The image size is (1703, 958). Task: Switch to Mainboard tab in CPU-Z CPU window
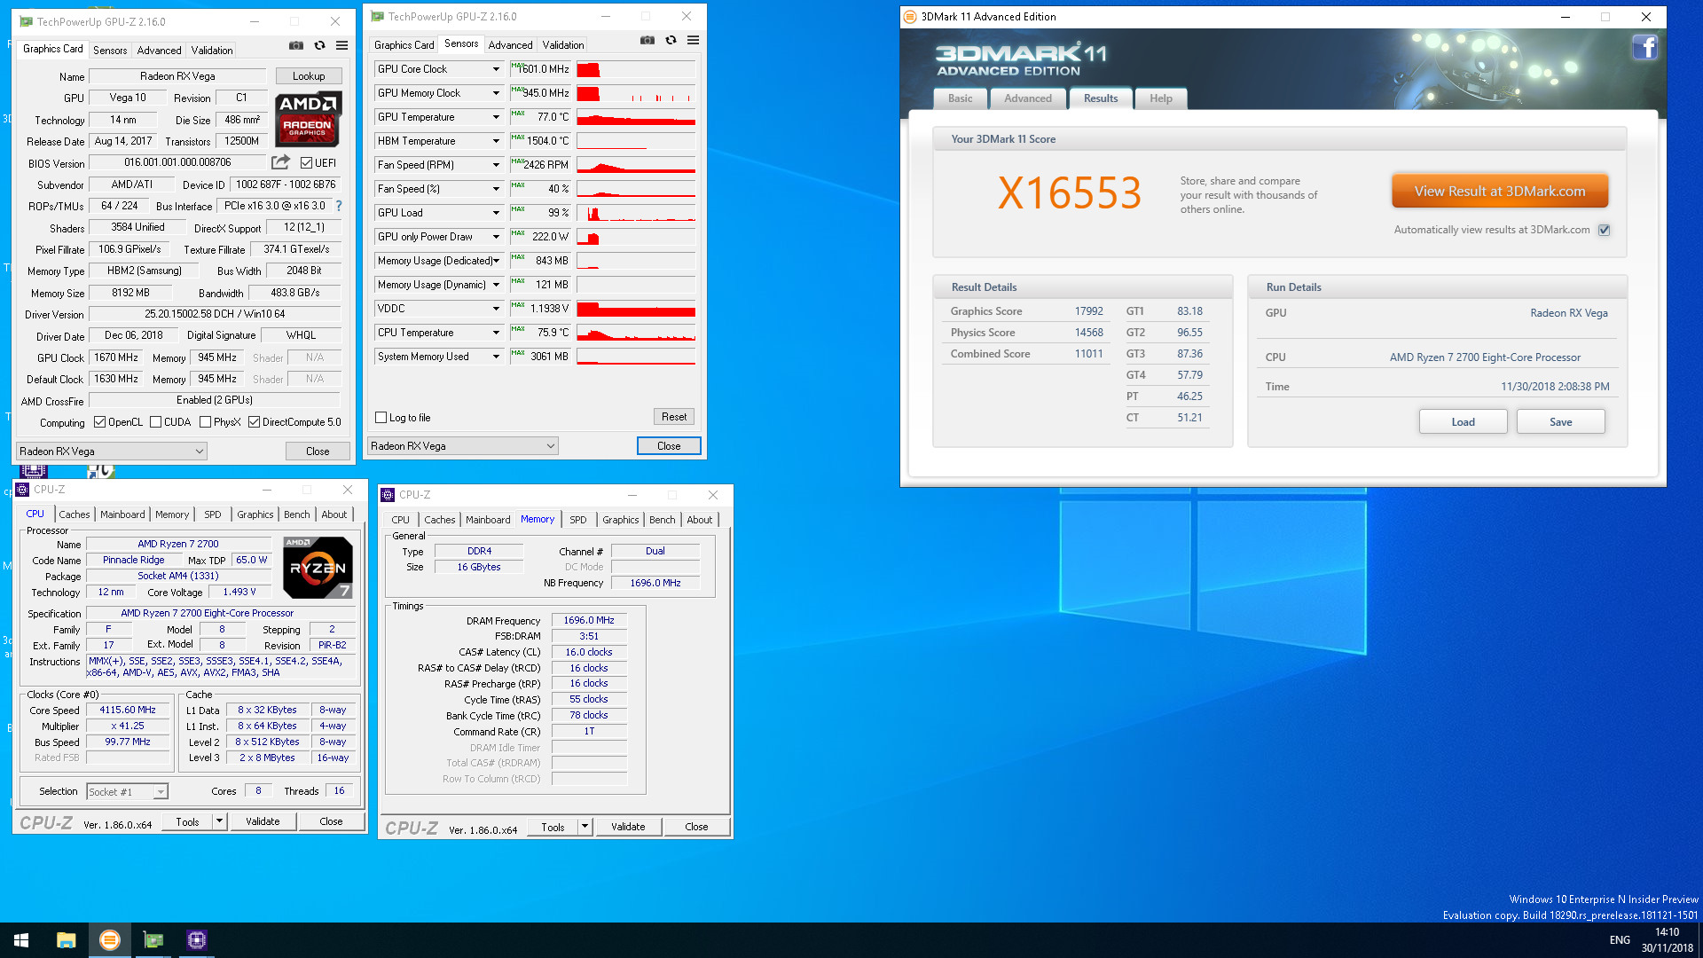[x=122, y=514]
